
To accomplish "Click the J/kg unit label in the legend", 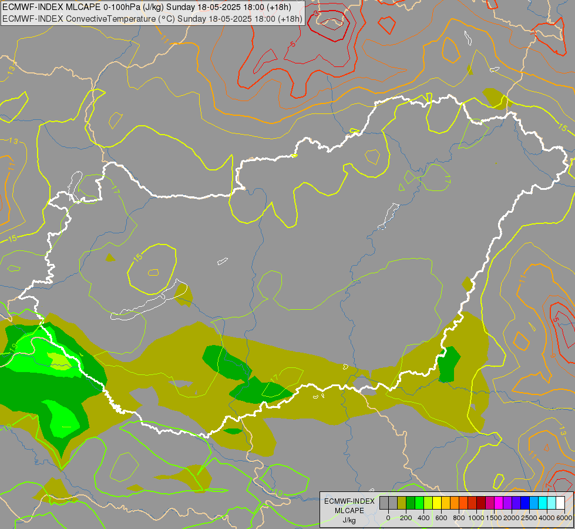I will 349,520.
